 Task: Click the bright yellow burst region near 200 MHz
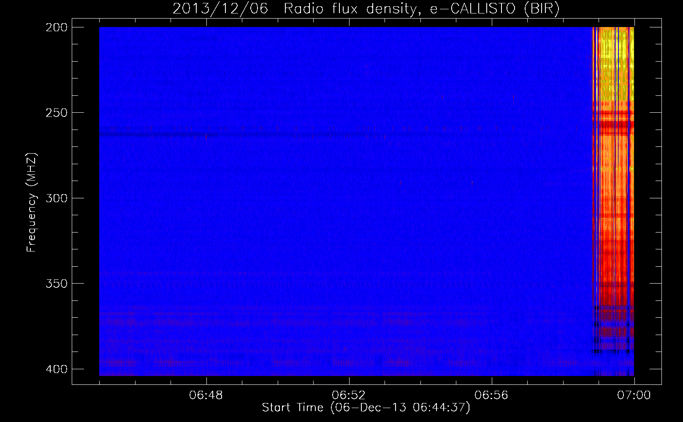point(616,63)
